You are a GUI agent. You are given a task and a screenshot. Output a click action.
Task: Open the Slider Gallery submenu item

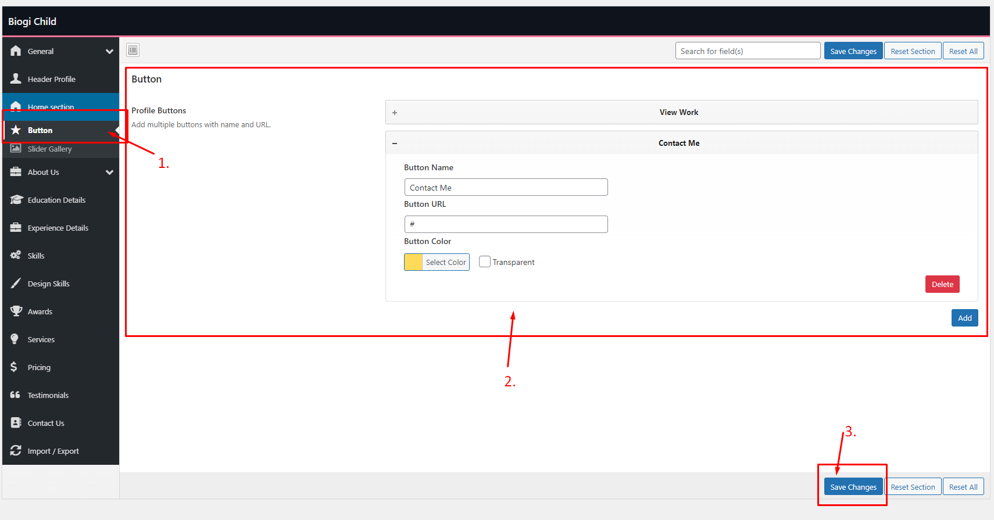point(49,149)
